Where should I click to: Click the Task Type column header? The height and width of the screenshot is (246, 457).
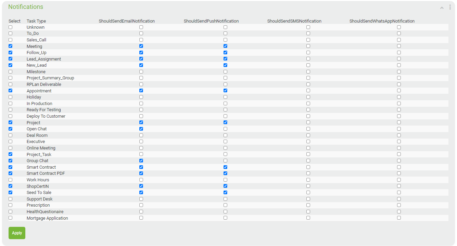coord(36,21)
